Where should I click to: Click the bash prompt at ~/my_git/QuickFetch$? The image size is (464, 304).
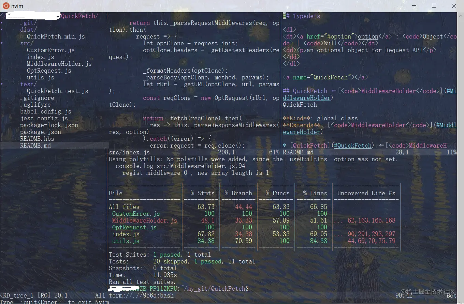click(x=179, y=289)
